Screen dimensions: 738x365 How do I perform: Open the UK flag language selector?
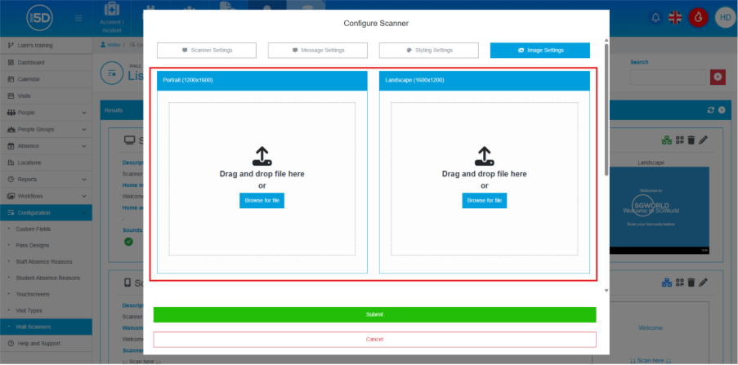pyautogui.click(x=676, y=18)
